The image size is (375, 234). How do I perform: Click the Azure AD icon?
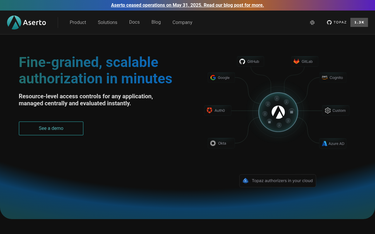[x=325, y=144]
